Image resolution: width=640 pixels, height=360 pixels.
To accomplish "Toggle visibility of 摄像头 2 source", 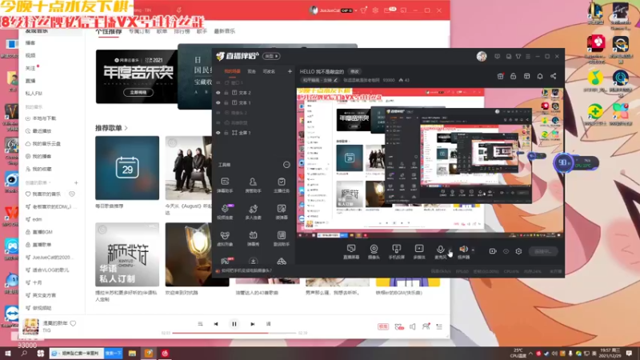I will tap(218, 113).
